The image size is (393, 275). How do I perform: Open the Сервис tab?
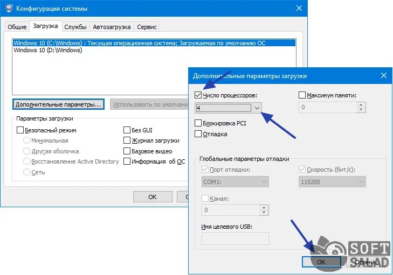pyautogui.click(x=147, y=27)
